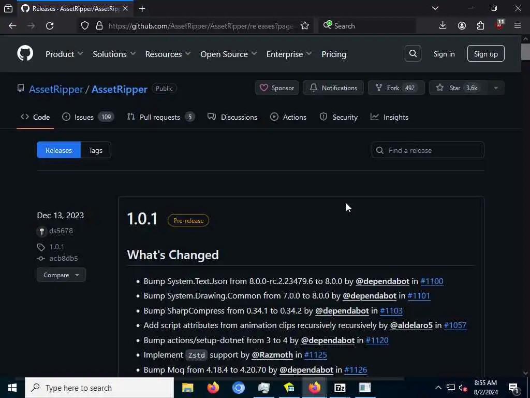Switch to the Issues tab

tap(88, 117)
